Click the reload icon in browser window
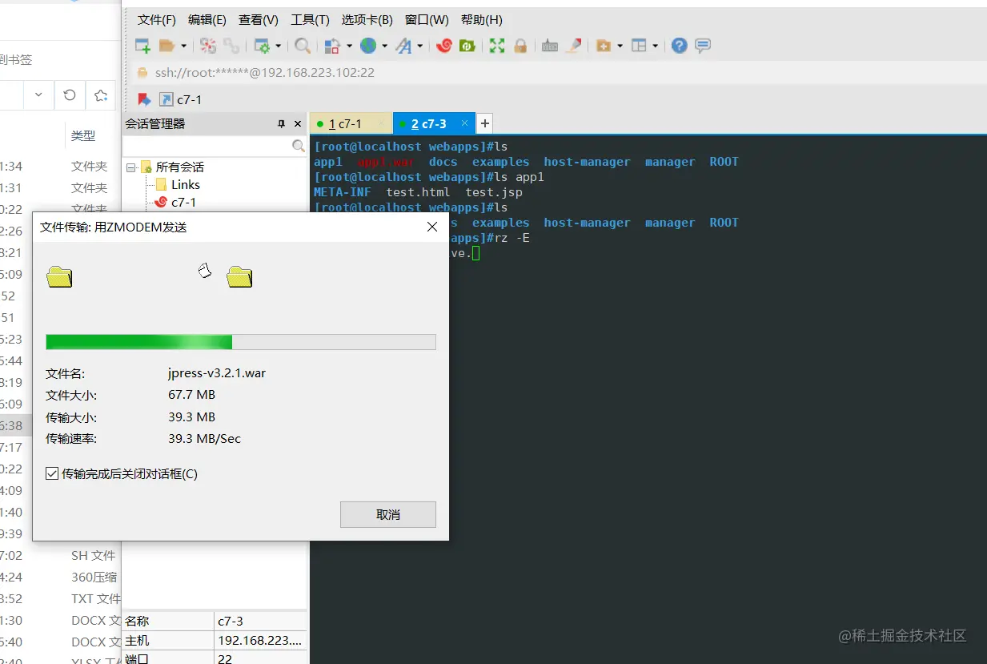Viewport: 987px width, 664px height. click(x=70, y=95)
